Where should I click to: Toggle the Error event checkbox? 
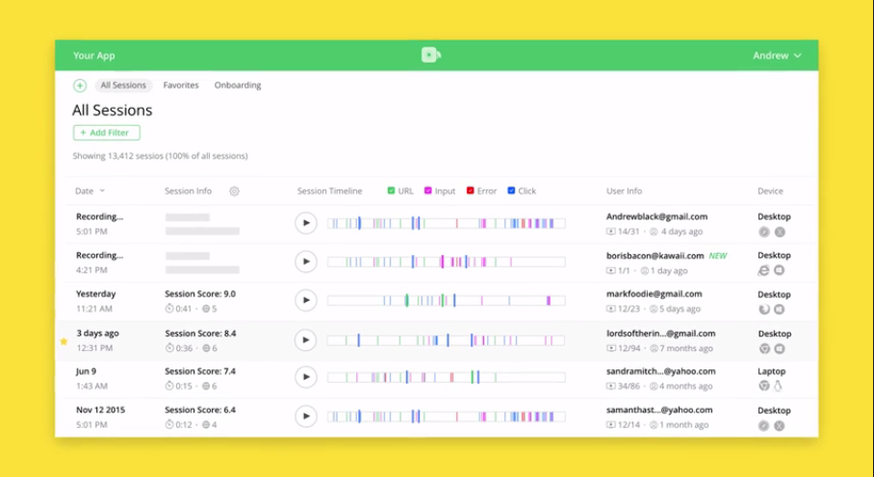[x=470, y=191]
